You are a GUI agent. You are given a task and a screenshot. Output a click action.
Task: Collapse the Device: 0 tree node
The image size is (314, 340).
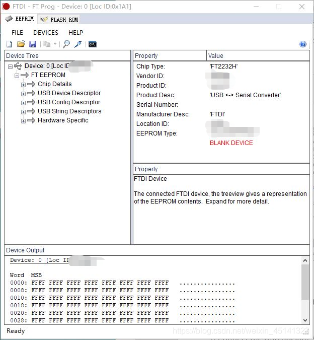click(10, 66)
